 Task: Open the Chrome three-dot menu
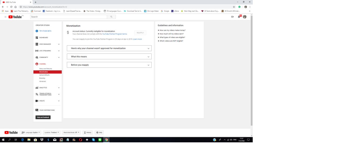[250, 7]
